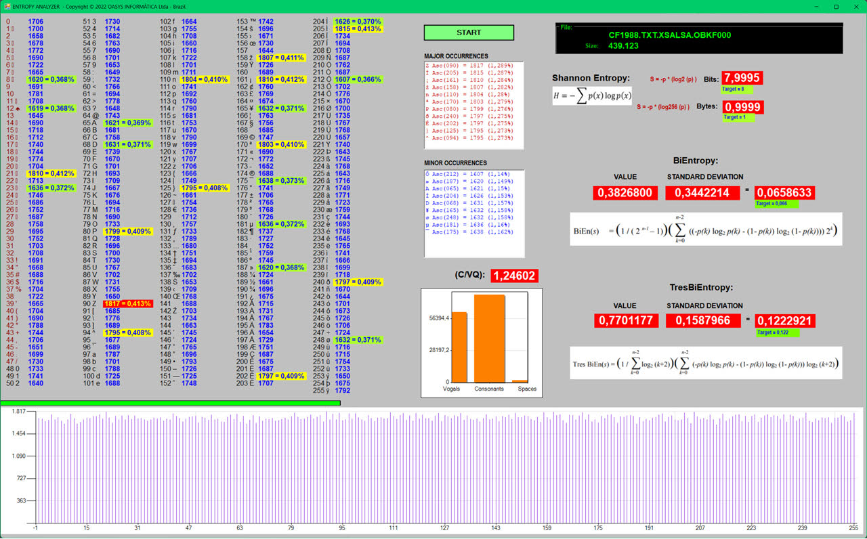Click the green '1631 = 0,371%' cell

click(x=128, y=144)
